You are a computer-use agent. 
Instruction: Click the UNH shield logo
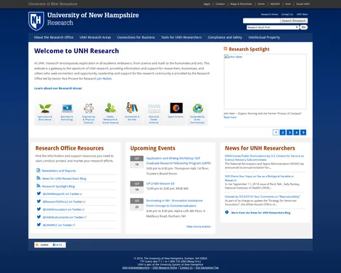pos(36,21)
